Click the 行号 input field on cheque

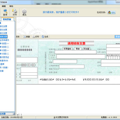coord(111,65)
